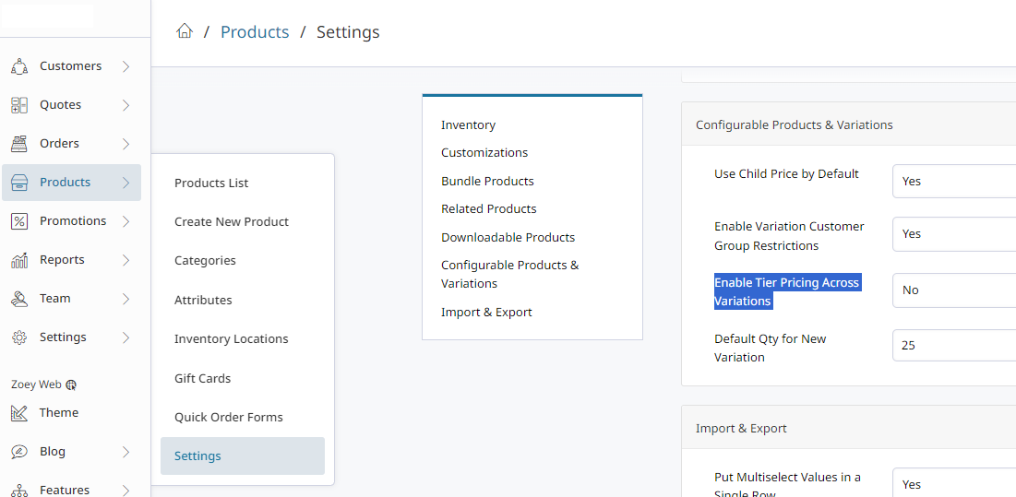Open Enable Variation Customer Group Restrictions dropdown
Image resolution: width=1016 pixels, height=497 pixels.
click(953, 234)
